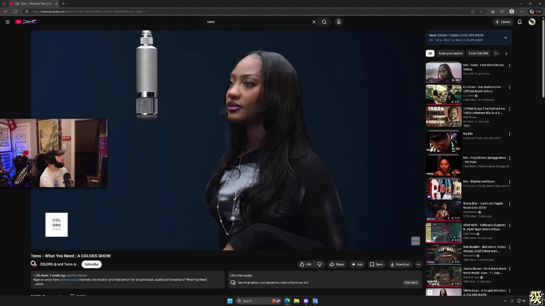
Task: Open a new browser tab
Action: click(63, 3)
